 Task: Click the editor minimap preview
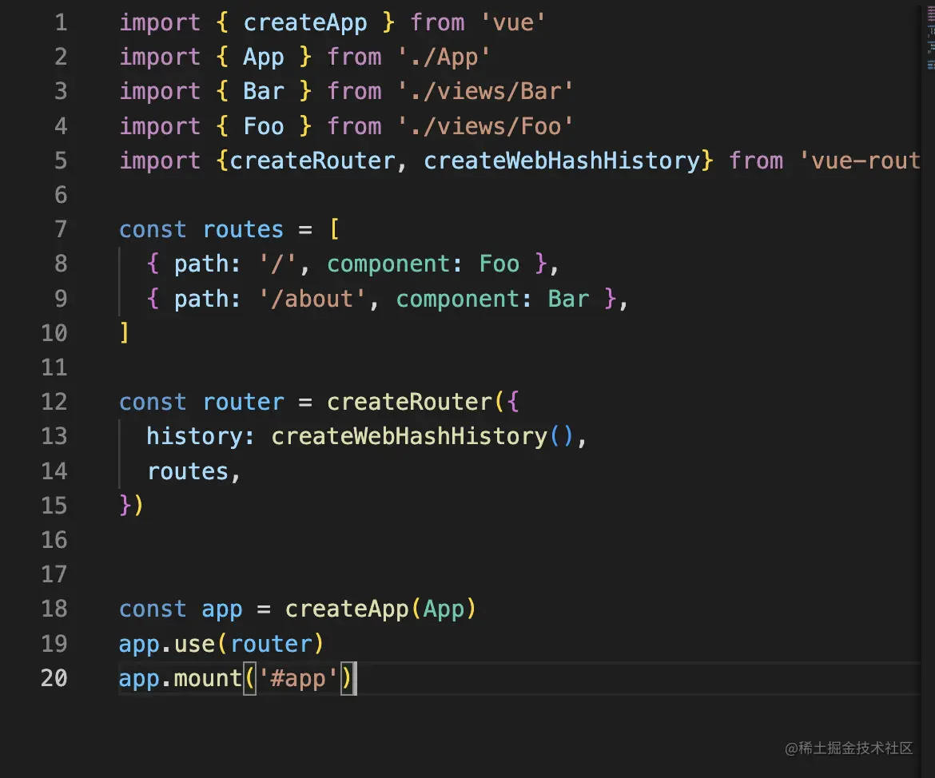(x=930, y=39)
